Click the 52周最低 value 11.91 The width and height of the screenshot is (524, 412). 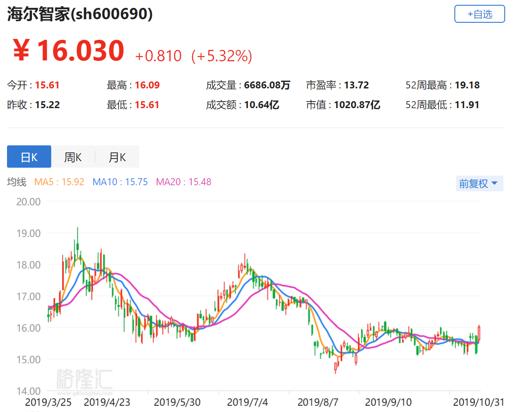click(x=467, y=105)
